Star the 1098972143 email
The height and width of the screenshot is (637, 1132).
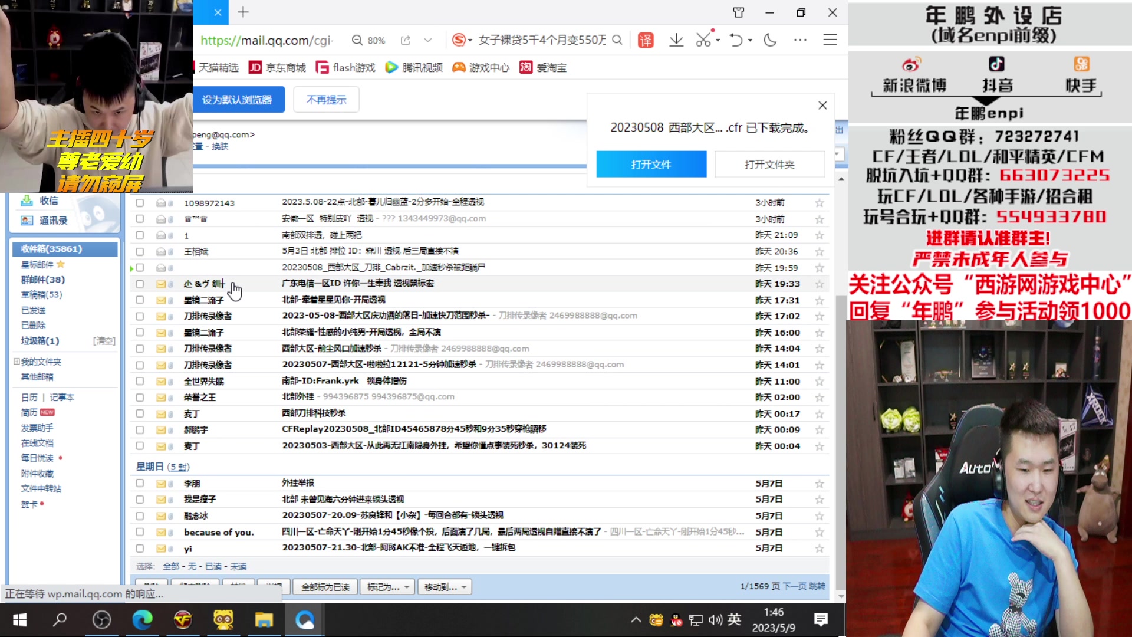coord(820,203)
